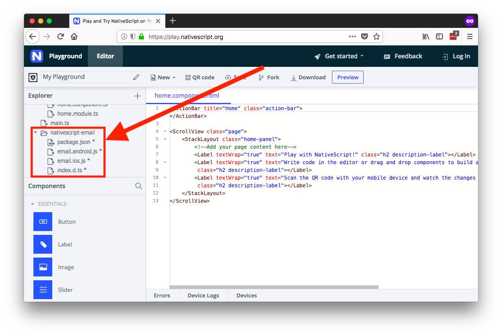
Task: Fold the Label block at line 10
Action: pyautogui.click(x=165, y=177)
